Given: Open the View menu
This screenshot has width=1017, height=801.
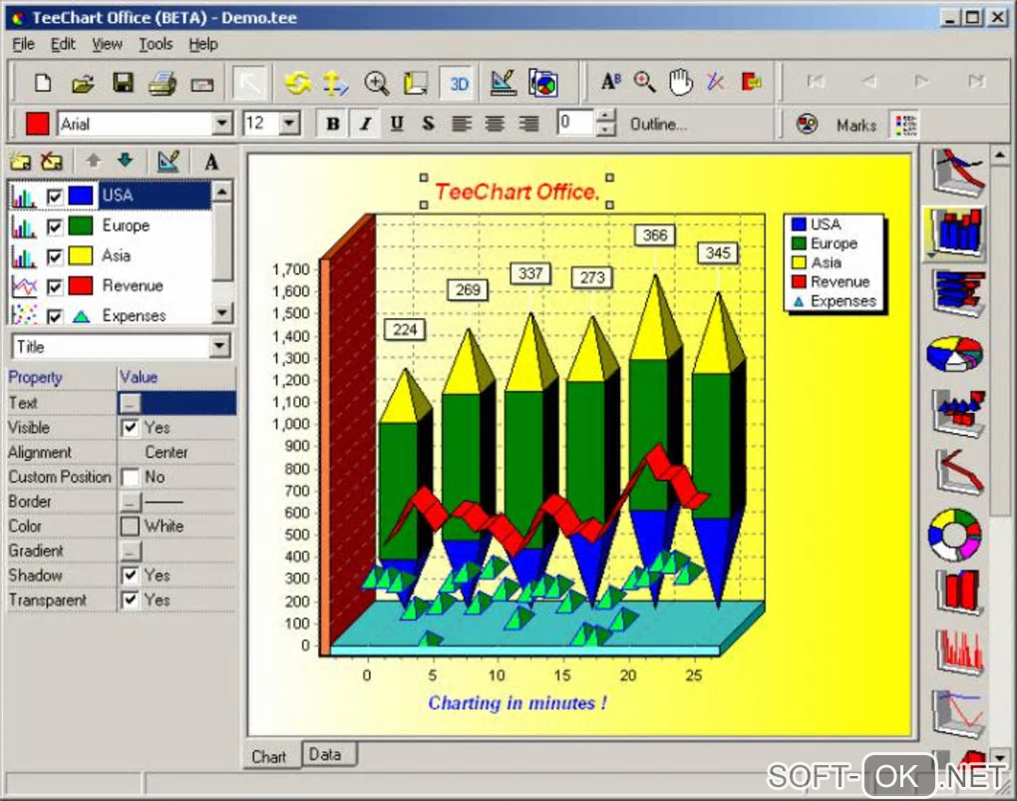Looking at the screenshot, I should tap(107, 44).
